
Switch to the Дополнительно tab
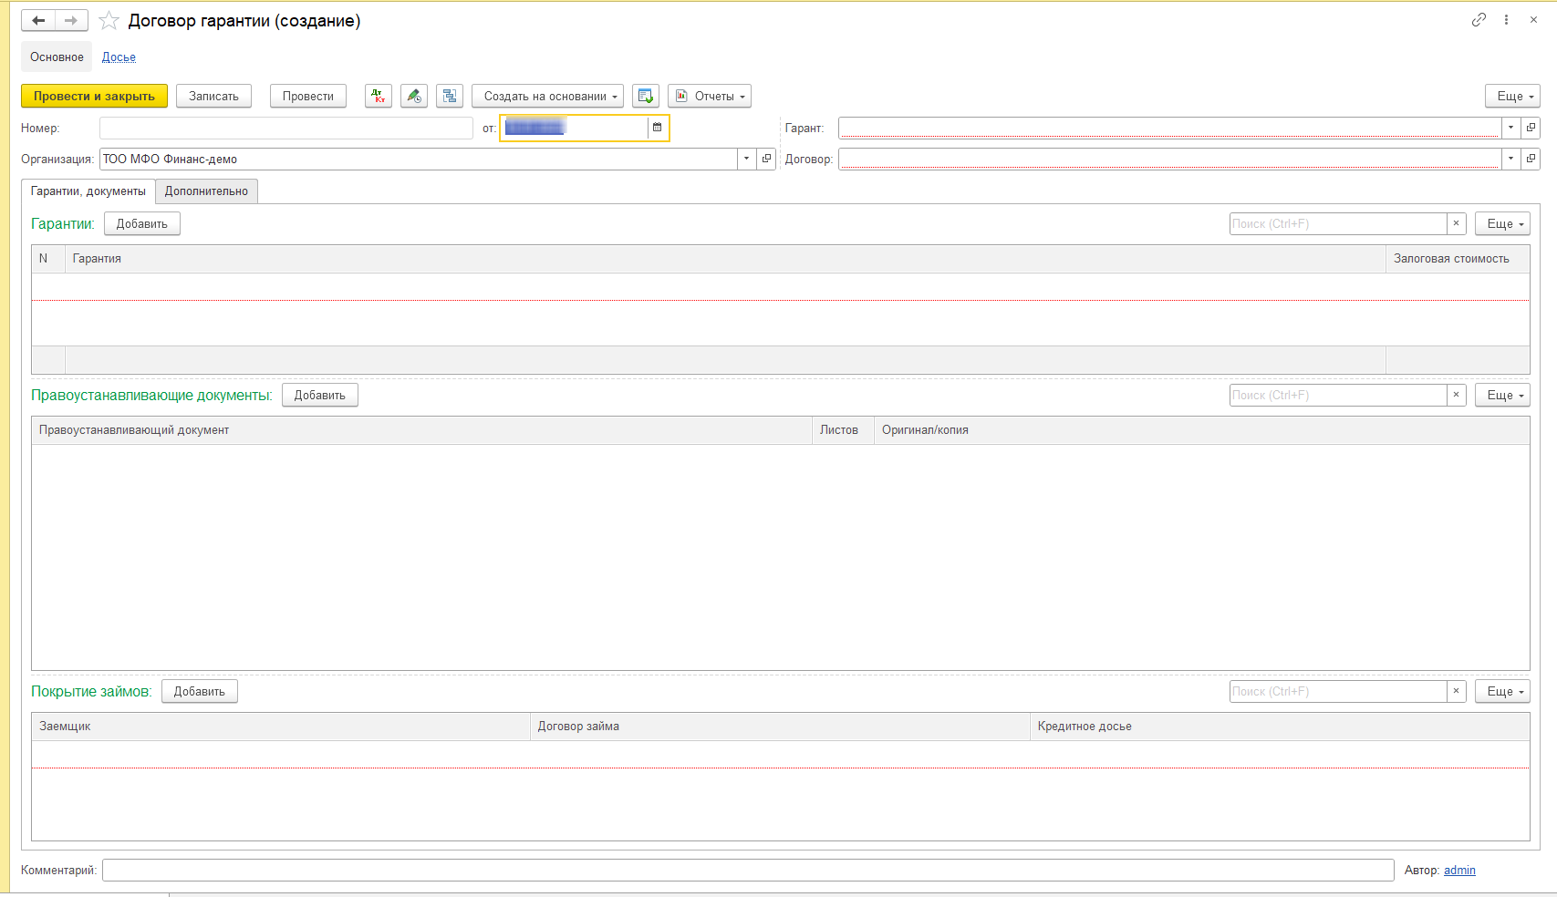click(206, 191)
